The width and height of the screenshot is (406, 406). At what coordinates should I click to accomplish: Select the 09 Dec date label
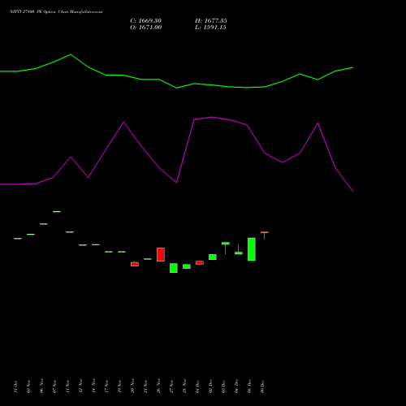coord(262,387)
